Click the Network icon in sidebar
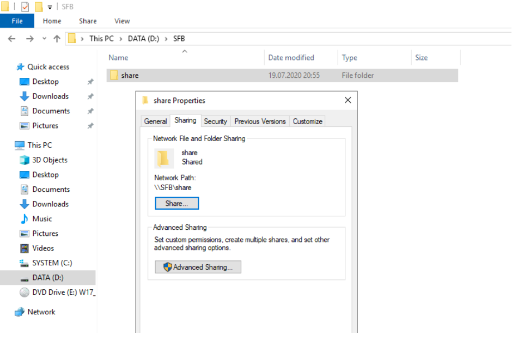 click(20, 312)
